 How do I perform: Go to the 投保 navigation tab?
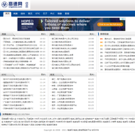(x=67, y=13)
